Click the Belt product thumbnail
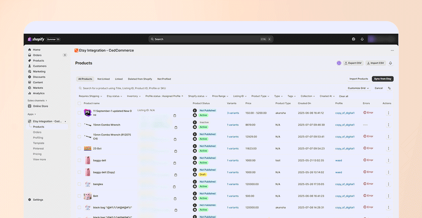 pos(87,196)
